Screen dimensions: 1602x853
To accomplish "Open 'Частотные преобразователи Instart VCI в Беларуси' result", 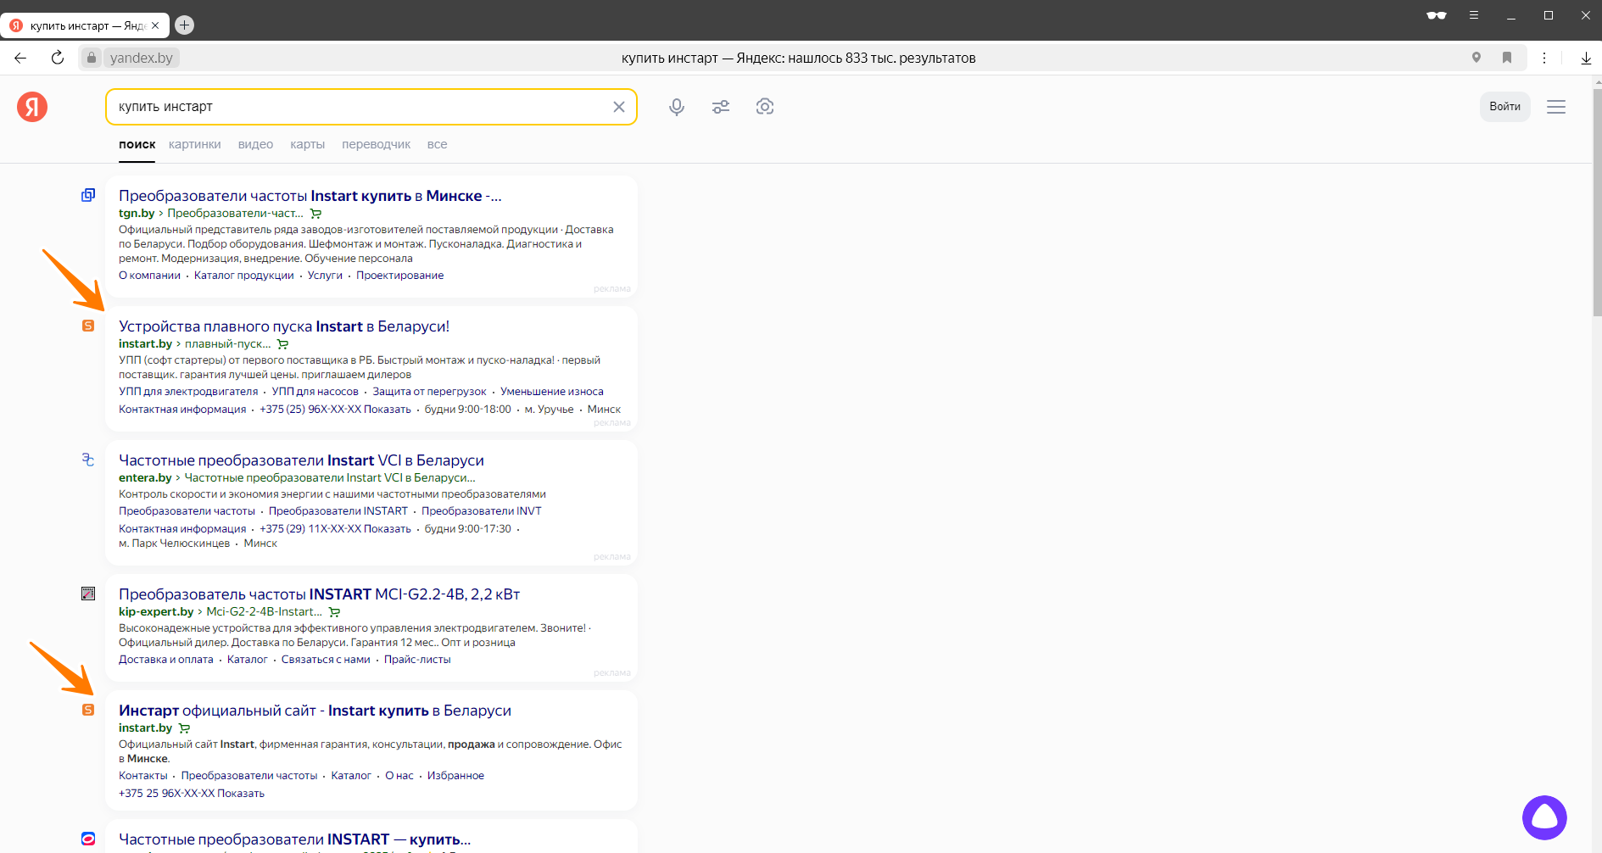I will [x=301, y=460].
